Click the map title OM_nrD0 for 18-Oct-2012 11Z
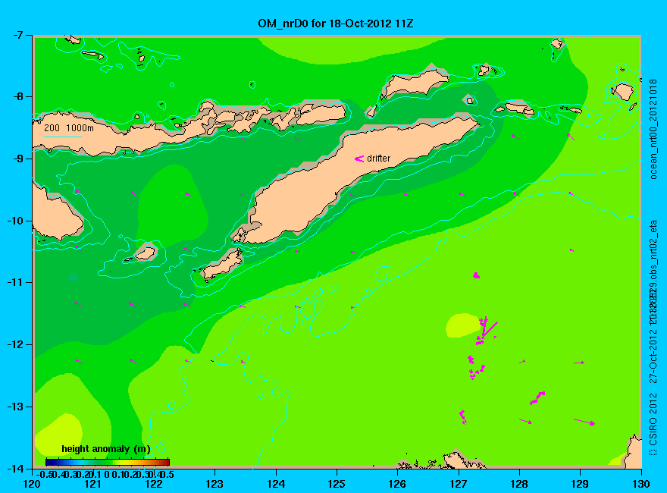This screenshot has height=493, width=667. (336, 24)
